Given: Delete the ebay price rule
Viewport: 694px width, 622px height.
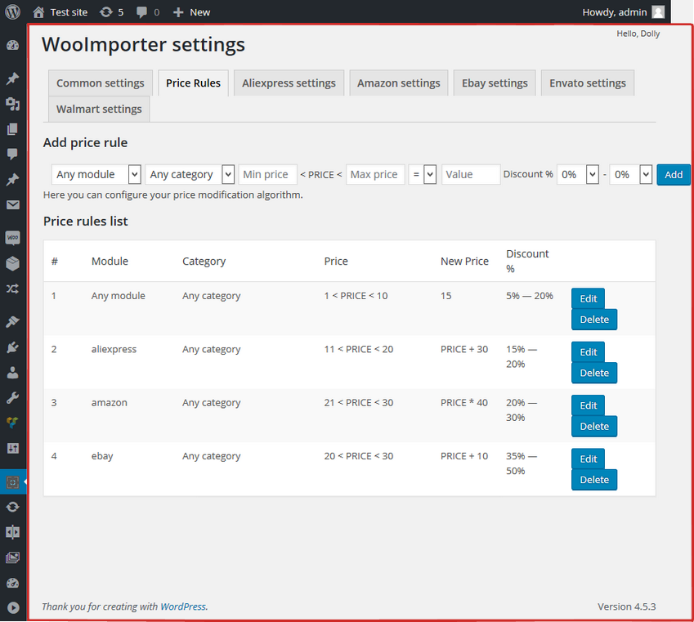Looking at the screenshot, I should pyautogui.click(x=594, y=480).
